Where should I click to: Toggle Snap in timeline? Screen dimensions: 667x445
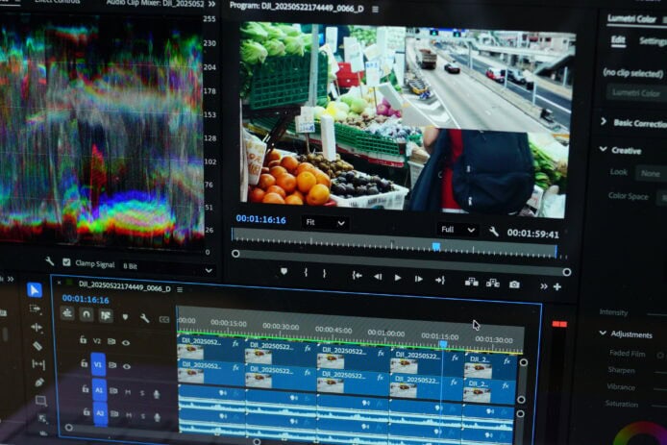(x=86, y=314)
